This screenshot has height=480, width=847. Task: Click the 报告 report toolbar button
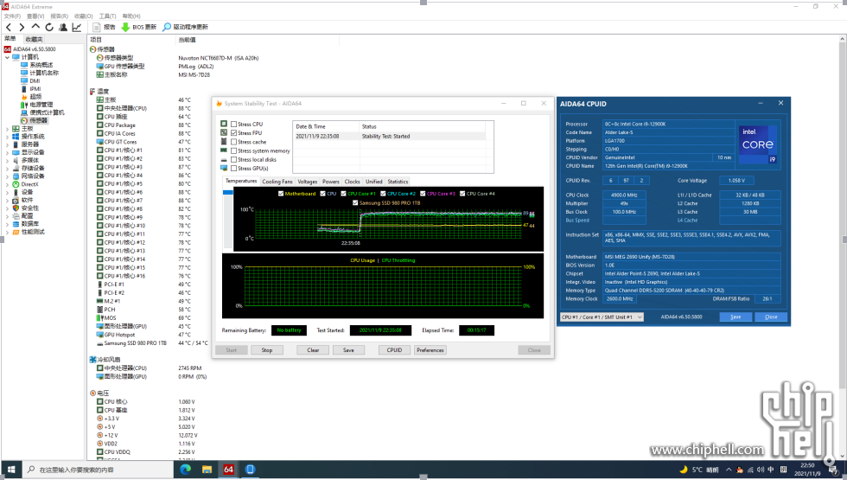coord(105,27)
